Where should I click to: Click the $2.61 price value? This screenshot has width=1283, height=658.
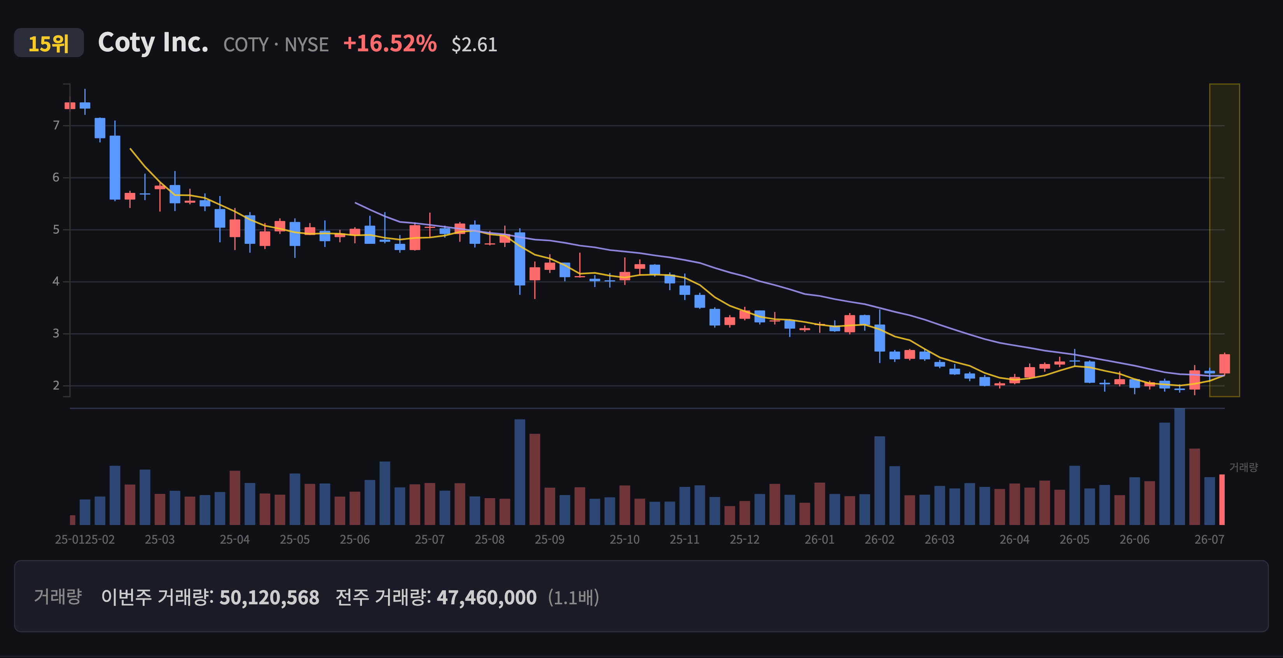(x=474, y=45)
